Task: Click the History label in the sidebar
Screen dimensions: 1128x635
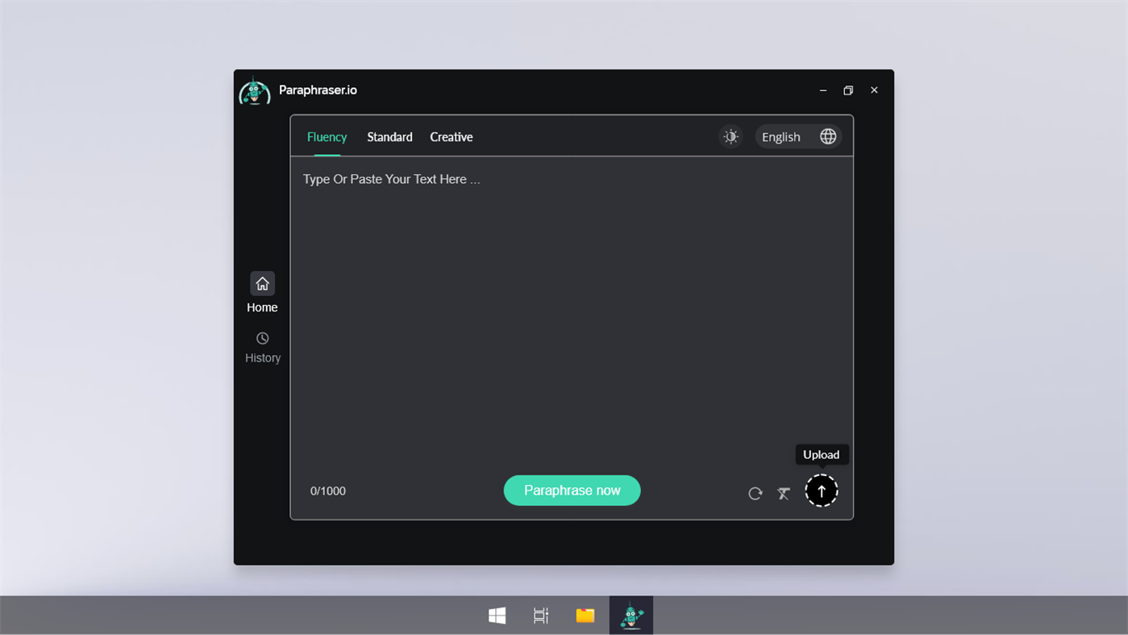Action: (262, 357)
